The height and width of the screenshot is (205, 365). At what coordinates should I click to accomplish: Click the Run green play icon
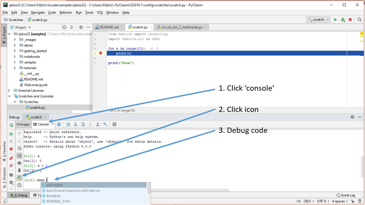tap(336, 20)
